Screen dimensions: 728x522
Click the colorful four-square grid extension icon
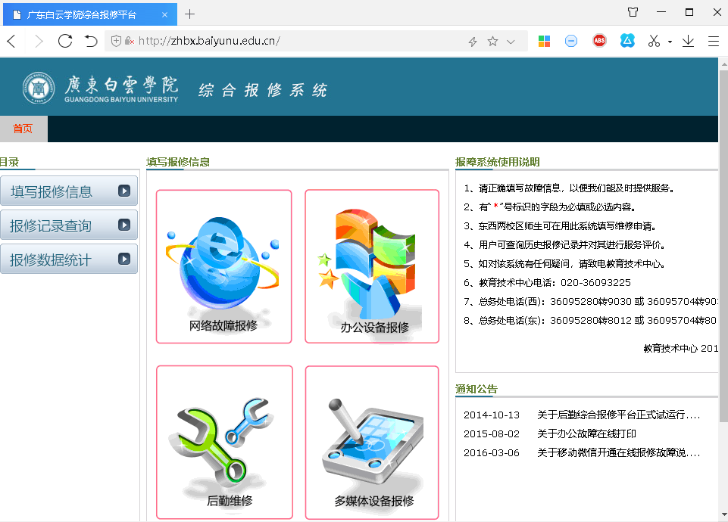[544, 41]
